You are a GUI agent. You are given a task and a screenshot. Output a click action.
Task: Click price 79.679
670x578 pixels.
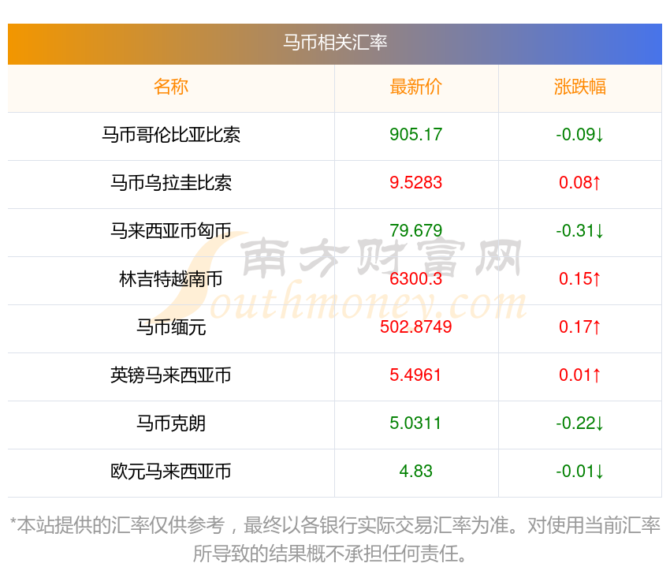tap(415, 231)
